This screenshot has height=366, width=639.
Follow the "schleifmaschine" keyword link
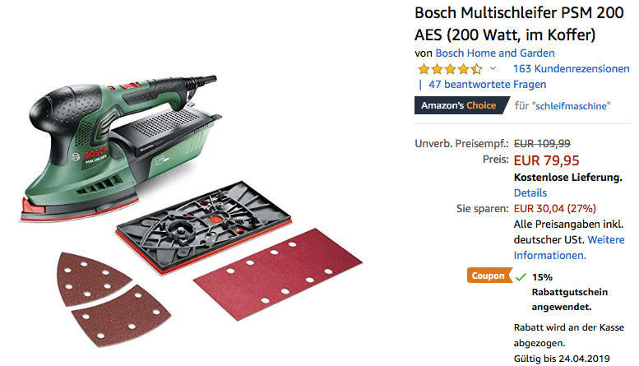tap(571, 106)
